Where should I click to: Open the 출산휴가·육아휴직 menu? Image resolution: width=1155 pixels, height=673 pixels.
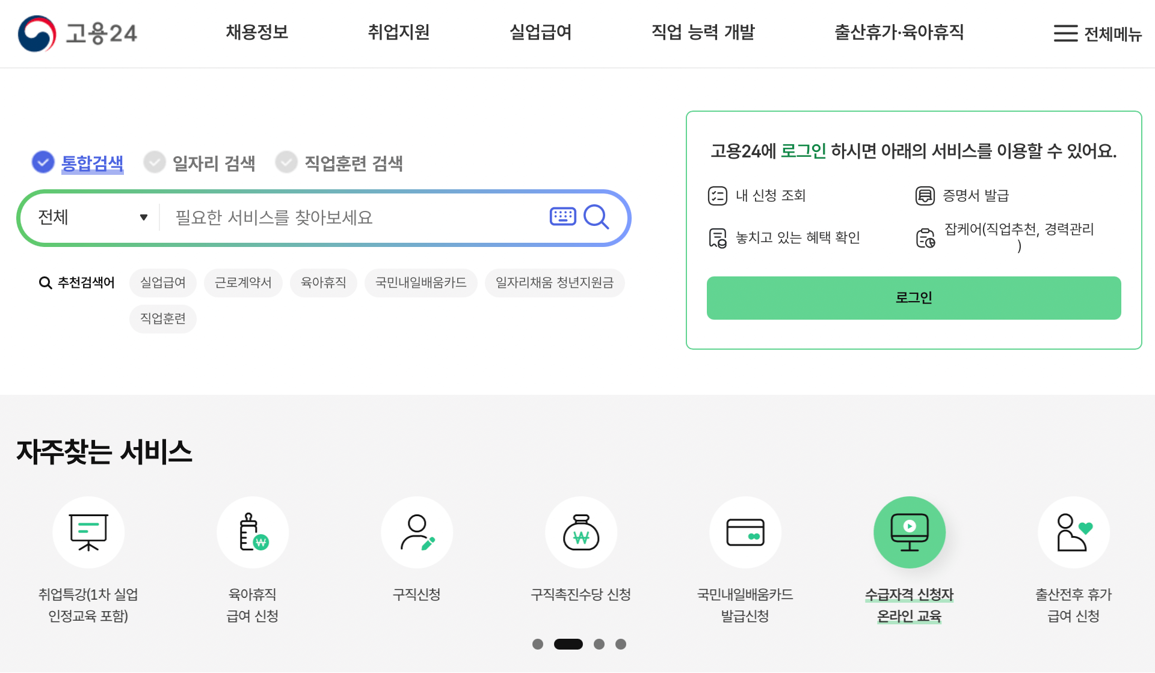[x=899, y=33]
